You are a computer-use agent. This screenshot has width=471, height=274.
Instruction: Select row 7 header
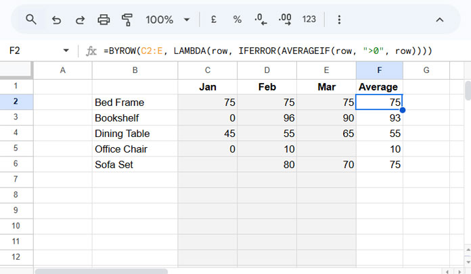pos(16,180)
